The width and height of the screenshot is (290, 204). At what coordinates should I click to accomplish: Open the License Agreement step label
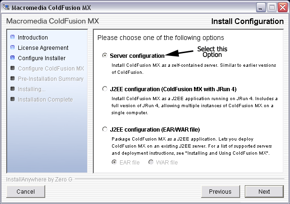click(x=43, y=47)
